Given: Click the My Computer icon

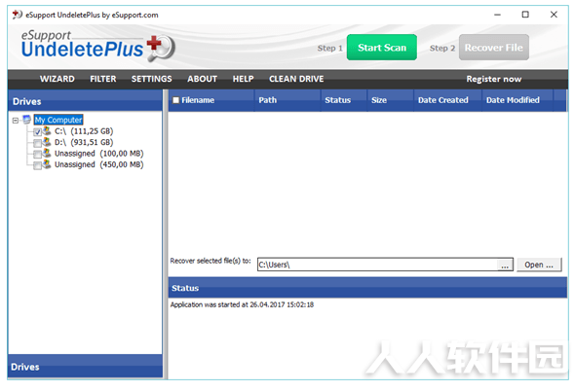Looking at the screenshot, I should (x=26, y=120).
